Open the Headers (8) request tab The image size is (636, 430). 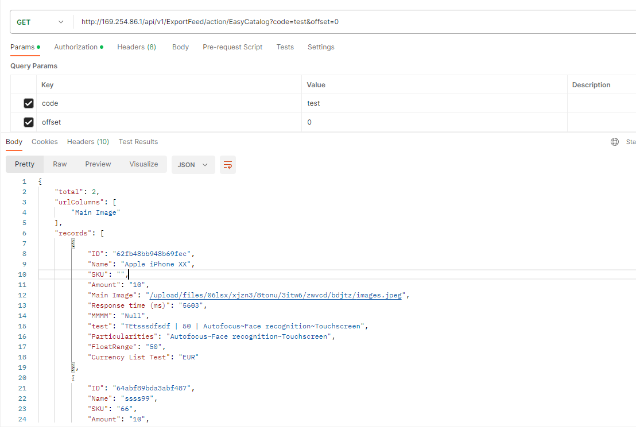tap(136, 47)
